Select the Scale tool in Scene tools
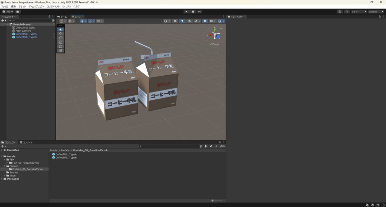Image resolution: width=386 pixels, height=207 pixels. (61, 42)
